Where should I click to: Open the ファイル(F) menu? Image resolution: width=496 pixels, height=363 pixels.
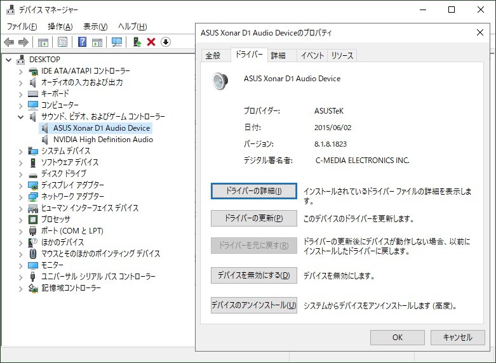22,27
